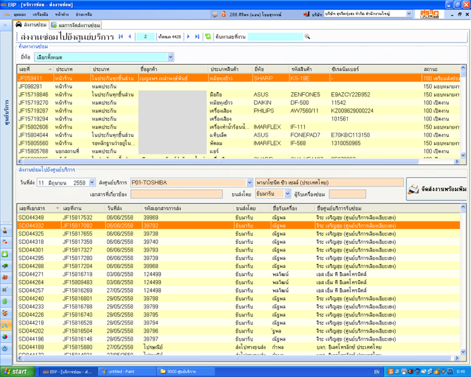Image resolution: width=471 pixels, height=377 pixels.
Task: Select row JF15804044 with FONEPAD7
Action: pyautogui.click(x=238, y=135)
